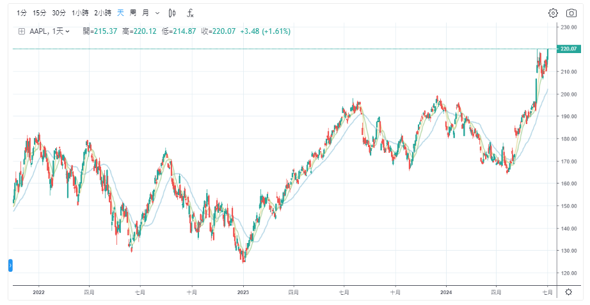Choose the 30分 interval
Screen dimensions: 590x305
pyautogui.click(x=59, y=13)
